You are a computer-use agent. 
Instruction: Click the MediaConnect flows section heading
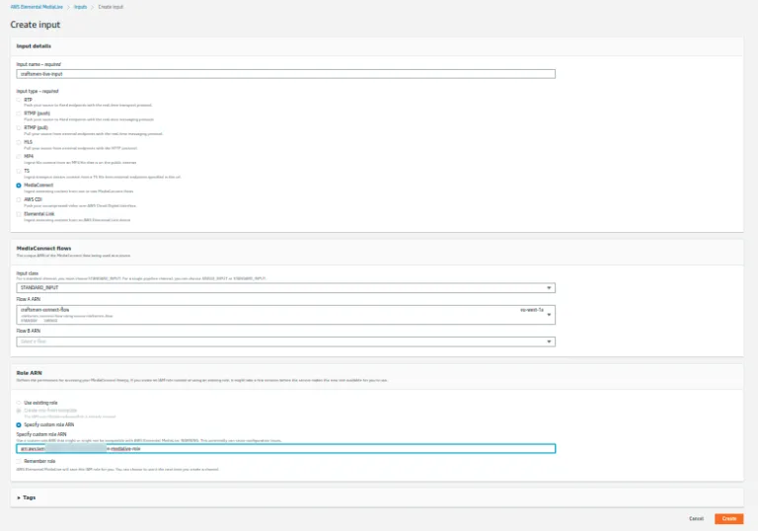point(43,248)
